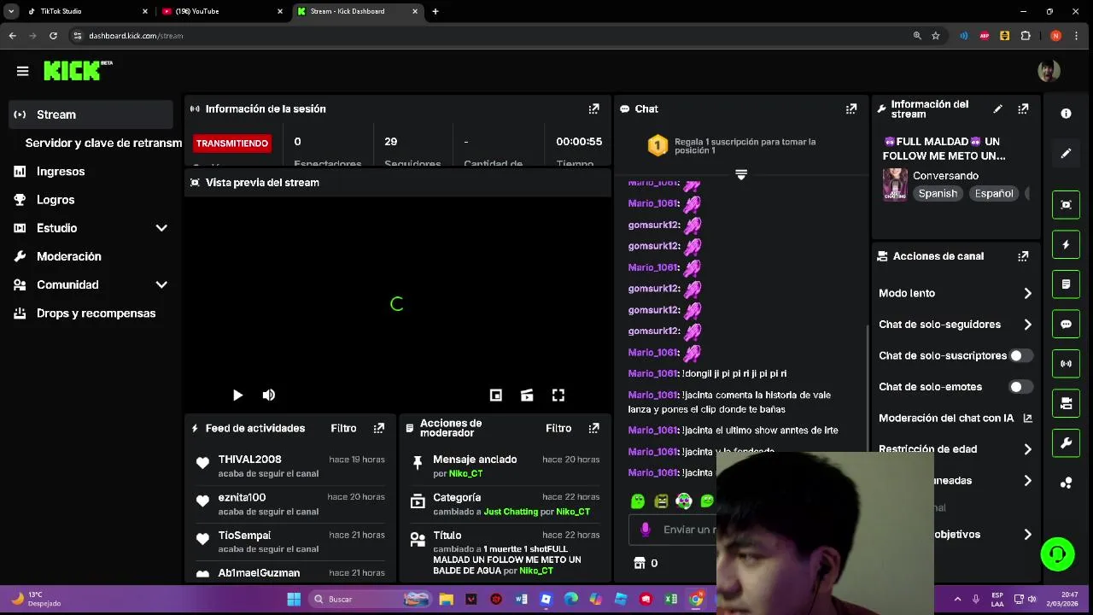
Task: Click the Spanish tag
Action: coord(938,193)
